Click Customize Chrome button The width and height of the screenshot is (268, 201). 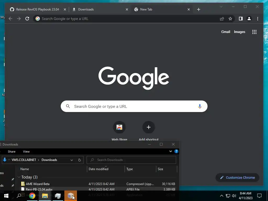point(238,178)
